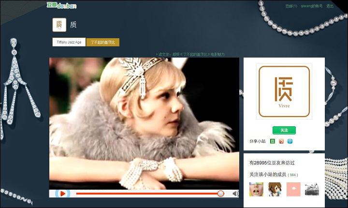The image size is (348, 208).
Task: Open 豆邮(1) mailbox link
Action: pyautogui.click(x=291, y=6)
